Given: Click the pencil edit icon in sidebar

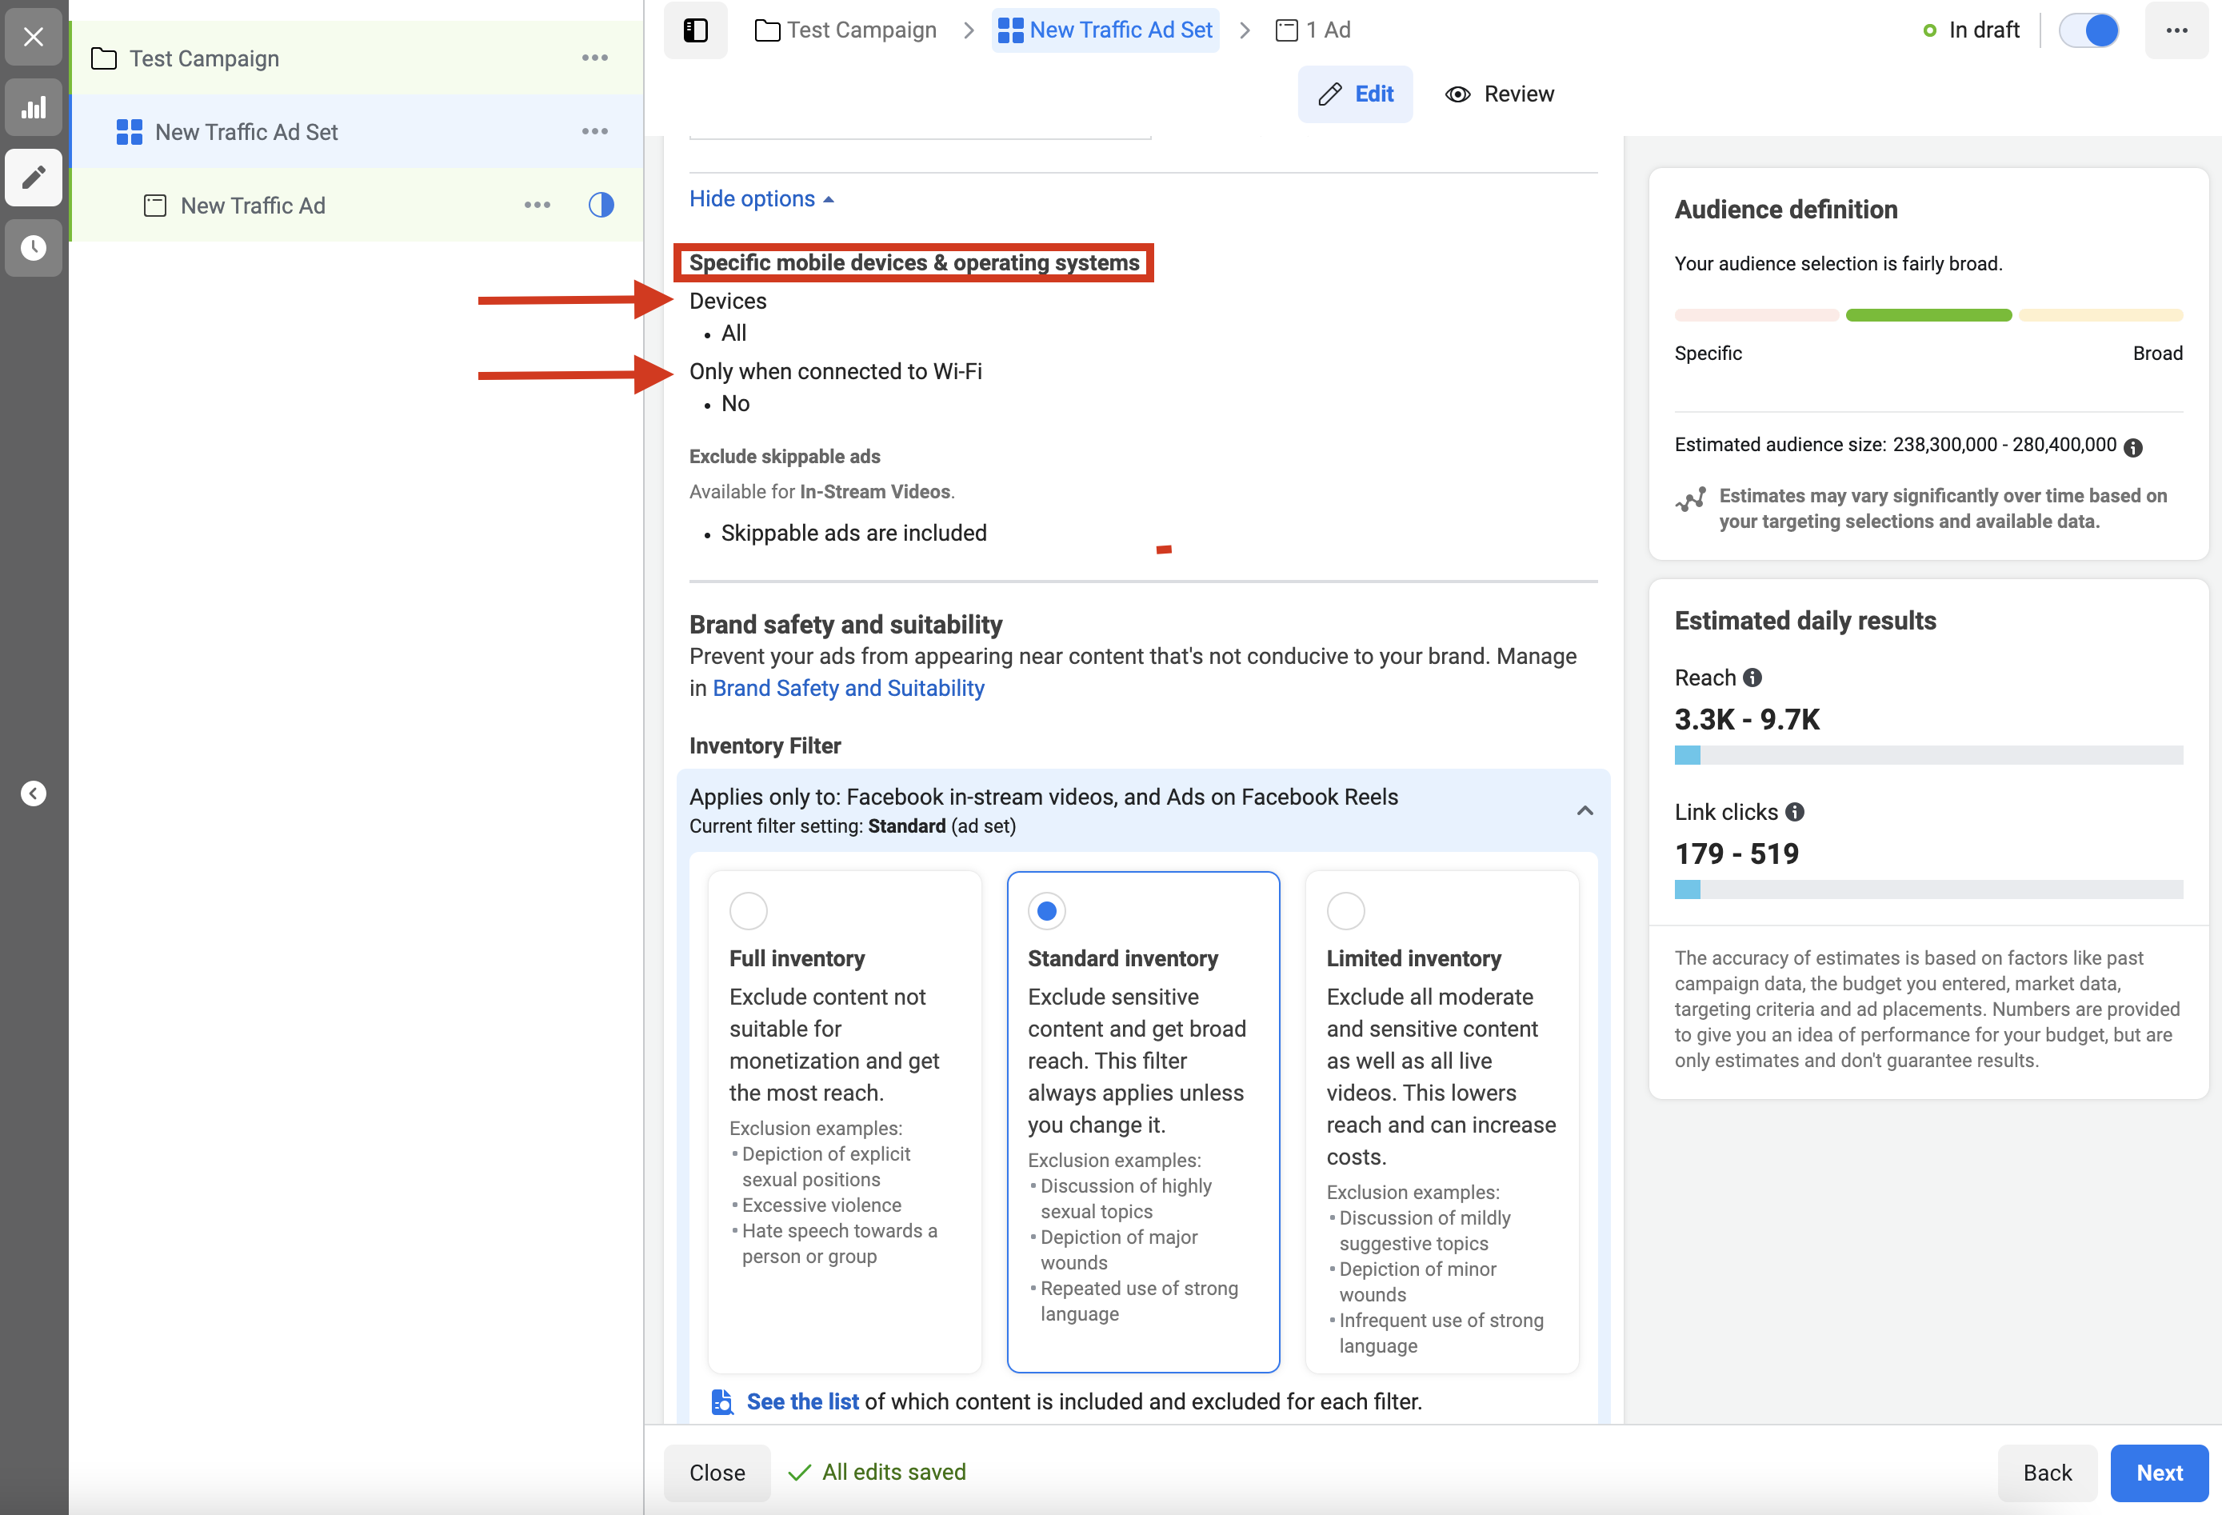Looking at the screenshot, I should (x=34, y=177).
